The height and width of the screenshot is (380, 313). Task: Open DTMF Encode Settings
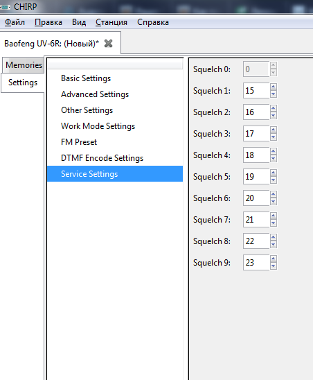pyautogui.click(x=102, y=158)
